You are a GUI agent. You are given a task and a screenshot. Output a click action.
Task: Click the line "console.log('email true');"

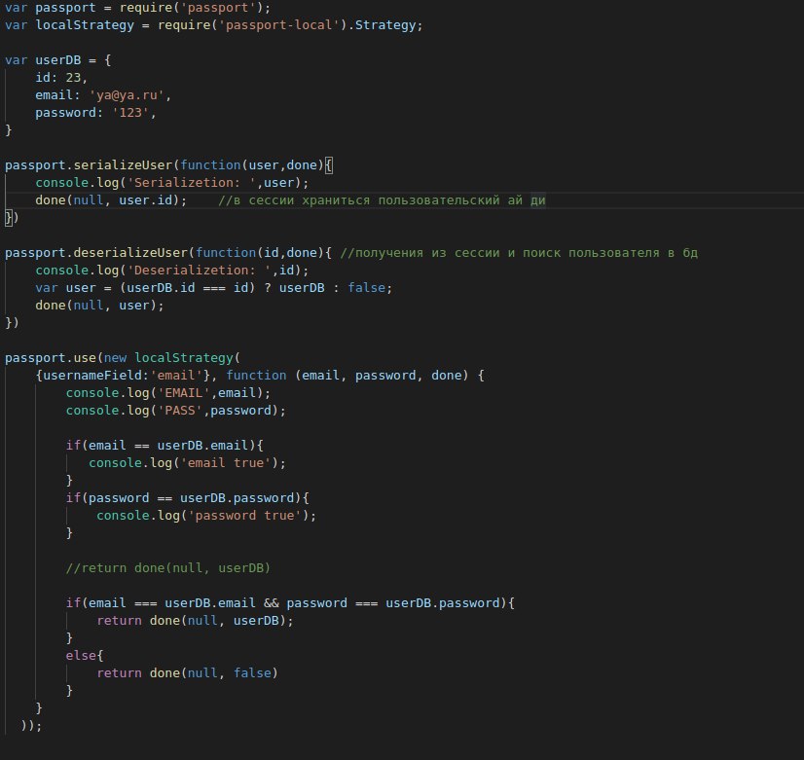point(187,463)
